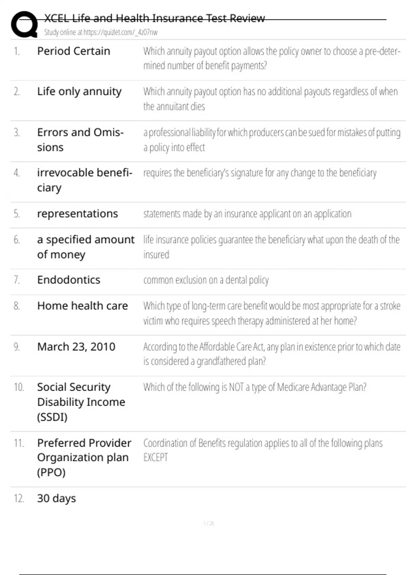Select the Errors and Omissions term
Image resolution: width=406 pixels, height=575 pixels.
point(80,139)
